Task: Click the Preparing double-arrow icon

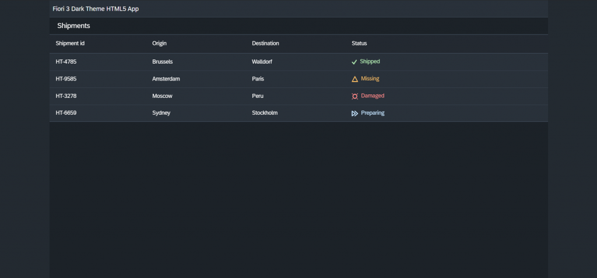Action: [x=354, y=113]
